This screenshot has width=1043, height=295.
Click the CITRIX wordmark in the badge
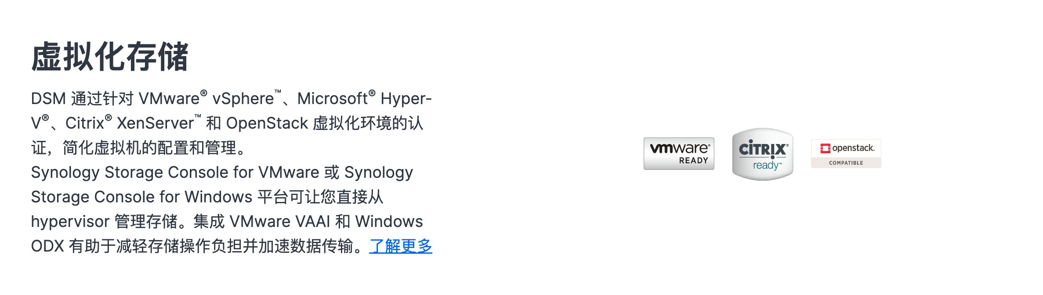coord(763,149)
